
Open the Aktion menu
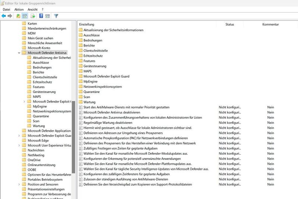click(x=19, y=10)
